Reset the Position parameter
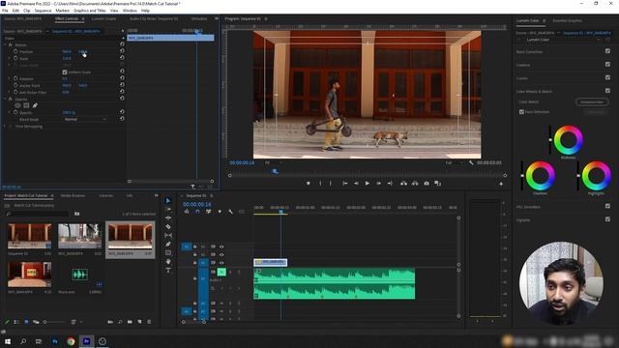Image resolution: width=619 pixels, height=348 pixels. (122, 51)
